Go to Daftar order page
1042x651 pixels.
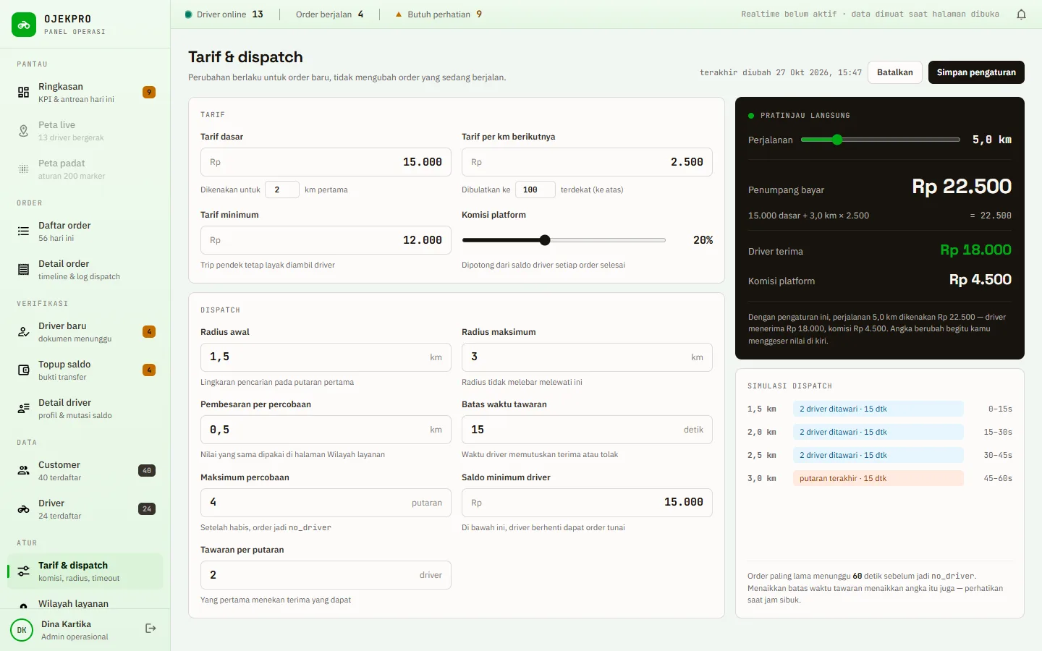pyautogui.click(x=85, y=231)
